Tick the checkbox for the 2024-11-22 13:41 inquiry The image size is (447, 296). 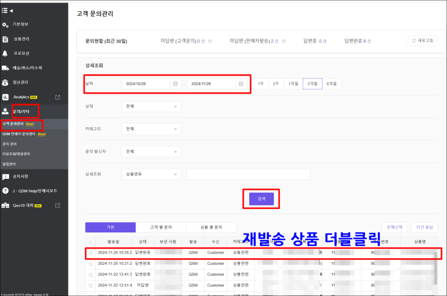pyautogui.click(x=91, y=274)
